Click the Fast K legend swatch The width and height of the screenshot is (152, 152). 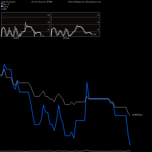pos(2,6)
